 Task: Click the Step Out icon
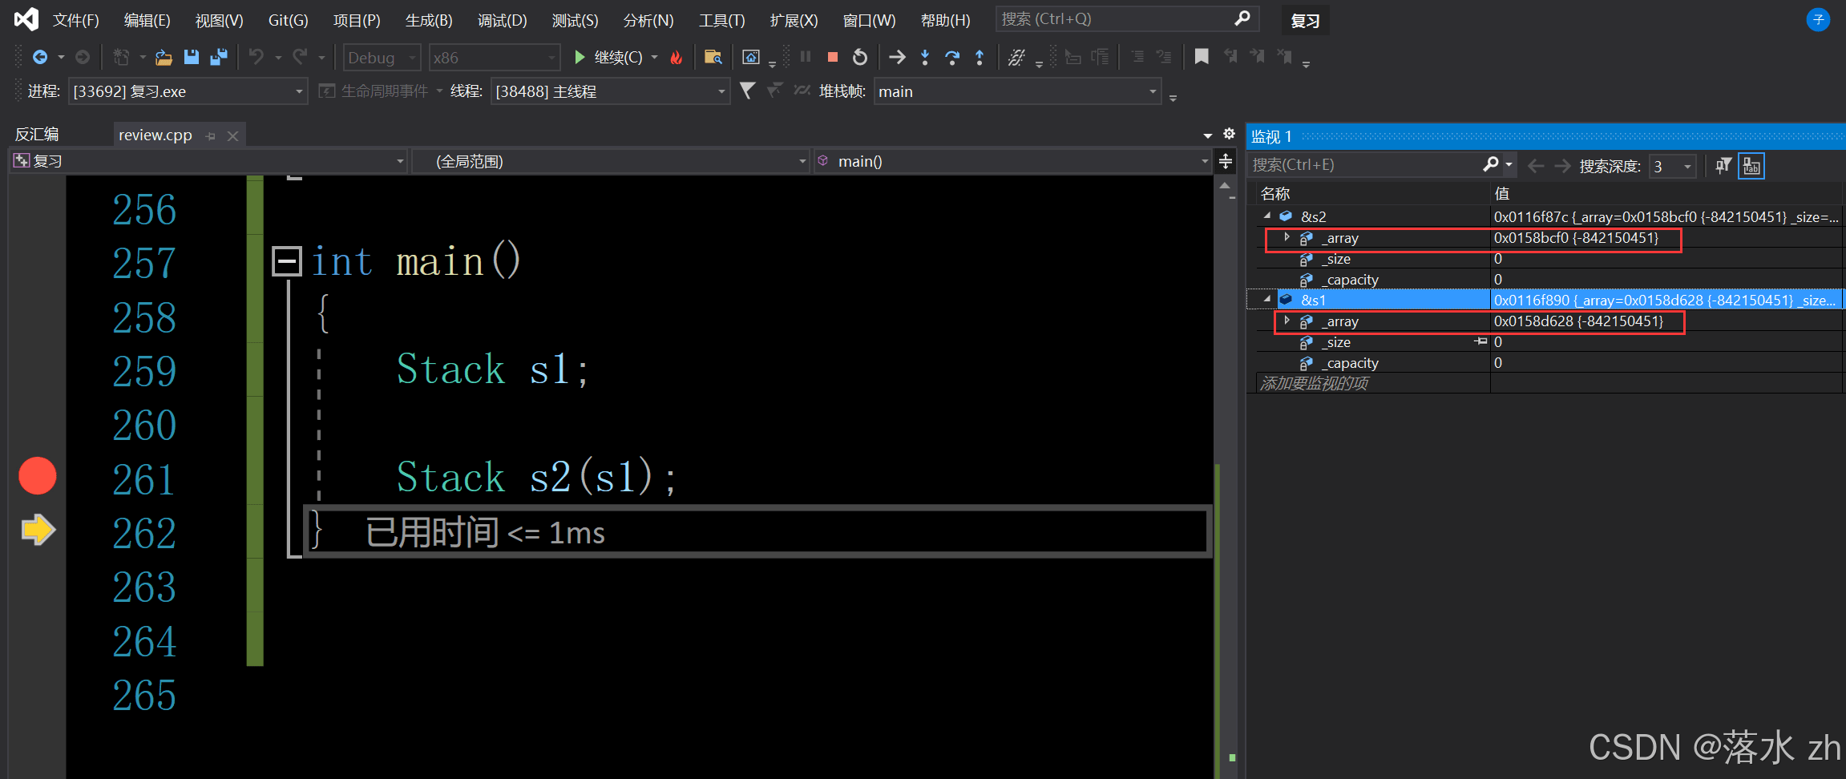pos(980,57)
